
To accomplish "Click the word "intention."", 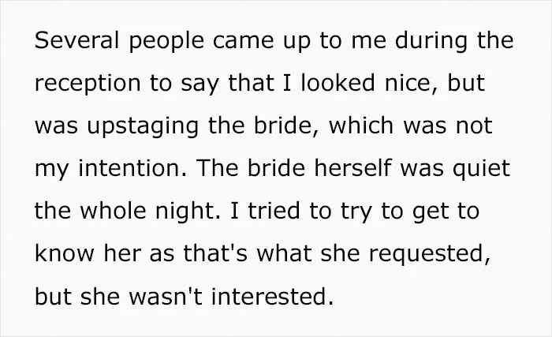I will tap(132, 168).
